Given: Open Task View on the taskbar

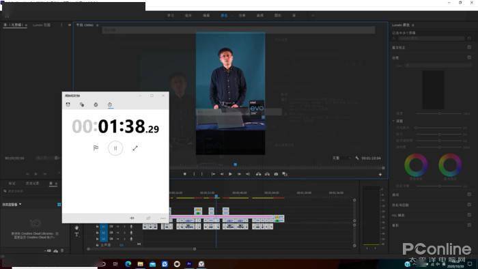Looking at the screenshot, I should click(x=115, y=264).
